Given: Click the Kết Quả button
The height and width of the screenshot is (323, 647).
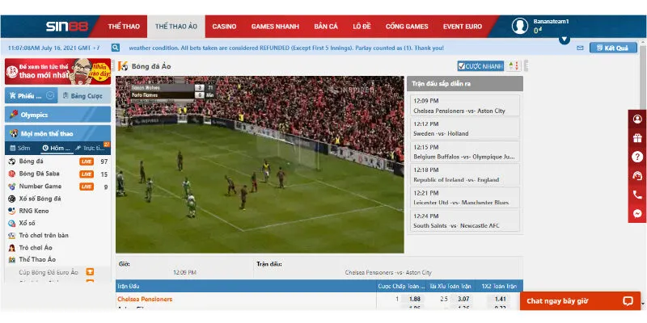Looking at the screenshot, I should (x=613, y=48).
